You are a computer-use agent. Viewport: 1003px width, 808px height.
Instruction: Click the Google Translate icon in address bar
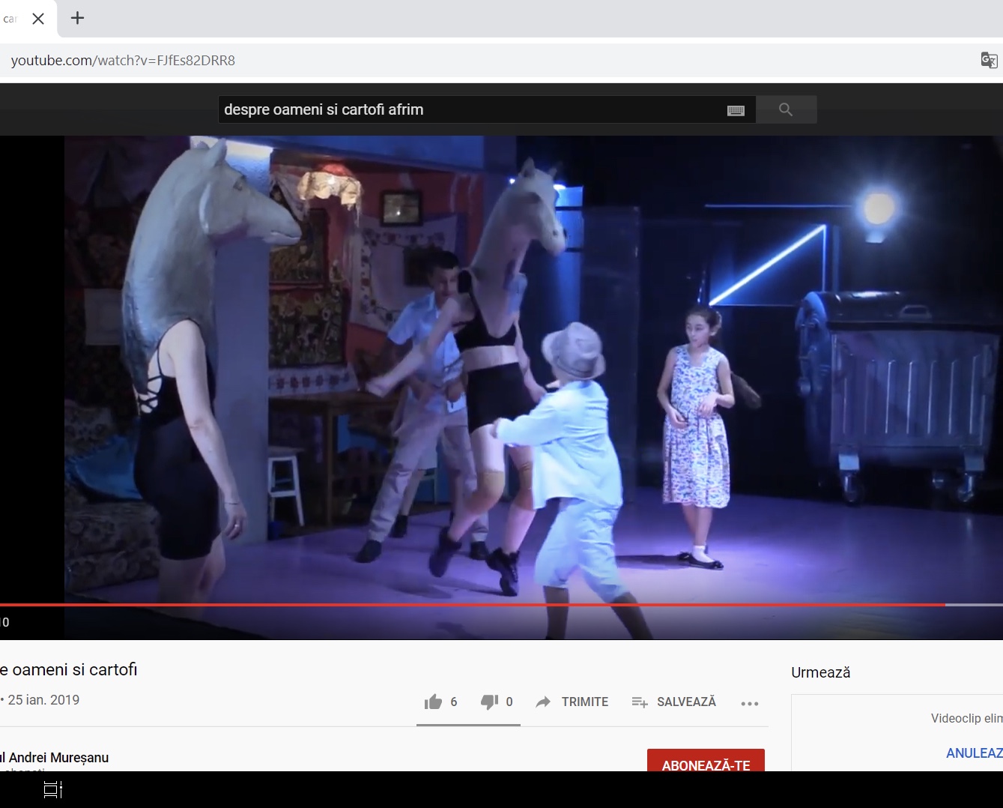point(989,60)
